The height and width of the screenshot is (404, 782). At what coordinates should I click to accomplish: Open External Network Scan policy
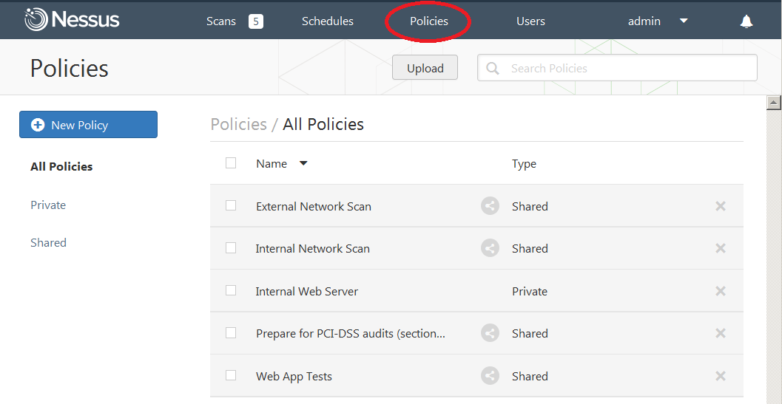(x=314, y=206)
